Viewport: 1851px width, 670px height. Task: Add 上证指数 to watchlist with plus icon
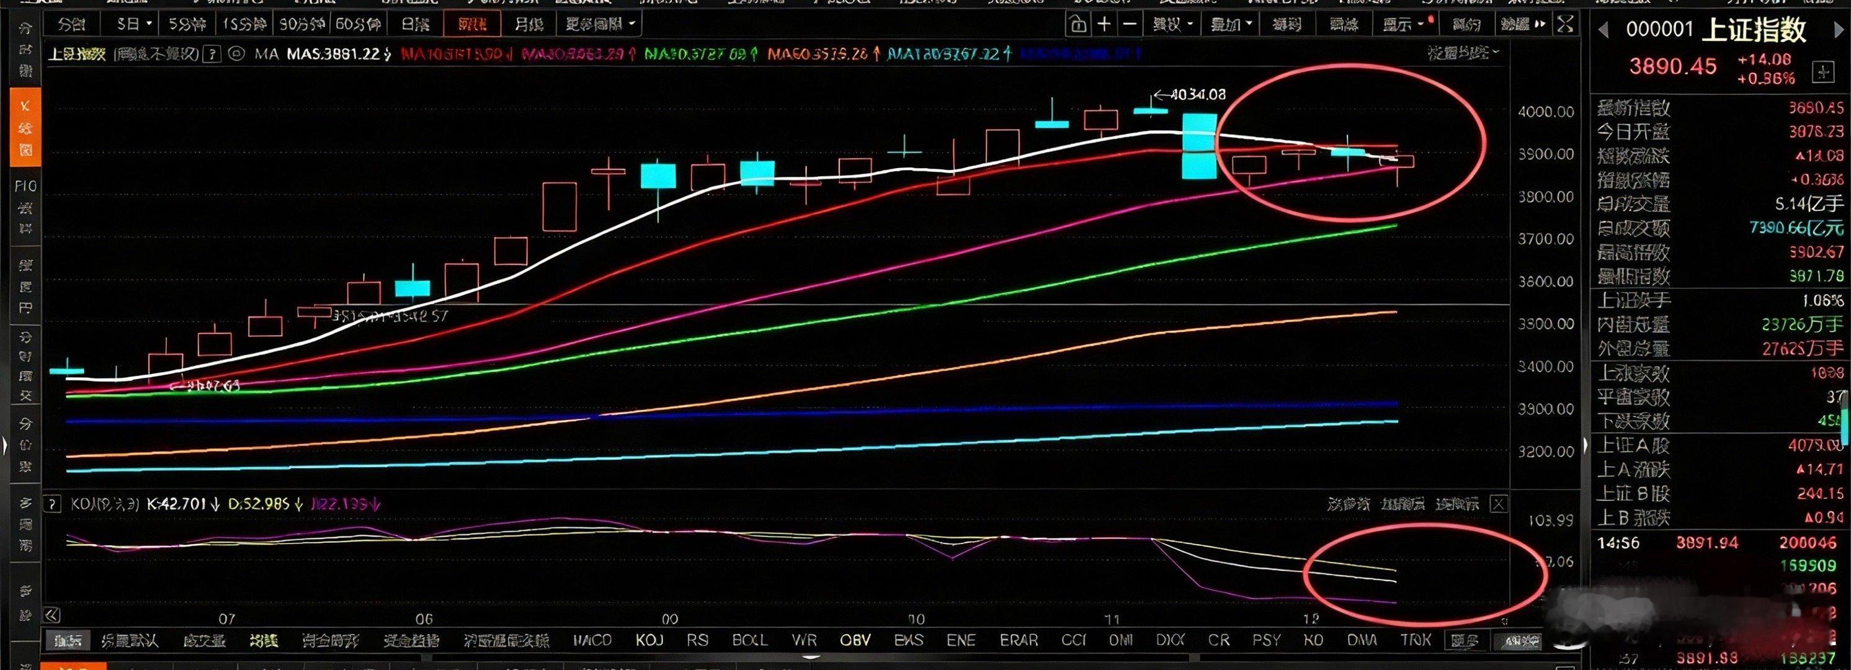(x=1823, y=72)
